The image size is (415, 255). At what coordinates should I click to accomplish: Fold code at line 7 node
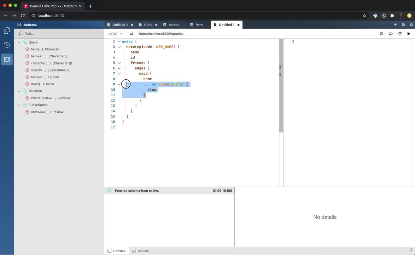click(x=119, y=74)
